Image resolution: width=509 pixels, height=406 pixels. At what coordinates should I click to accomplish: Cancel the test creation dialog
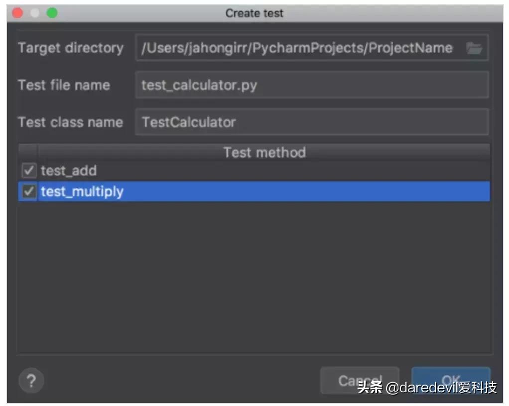[x=360, y=380]
